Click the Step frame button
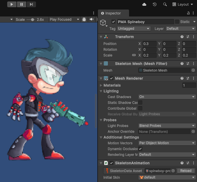197x182 pixels. (x=31, y=4)
